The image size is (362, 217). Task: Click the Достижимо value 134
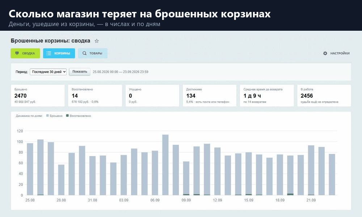tap(191, 96)
